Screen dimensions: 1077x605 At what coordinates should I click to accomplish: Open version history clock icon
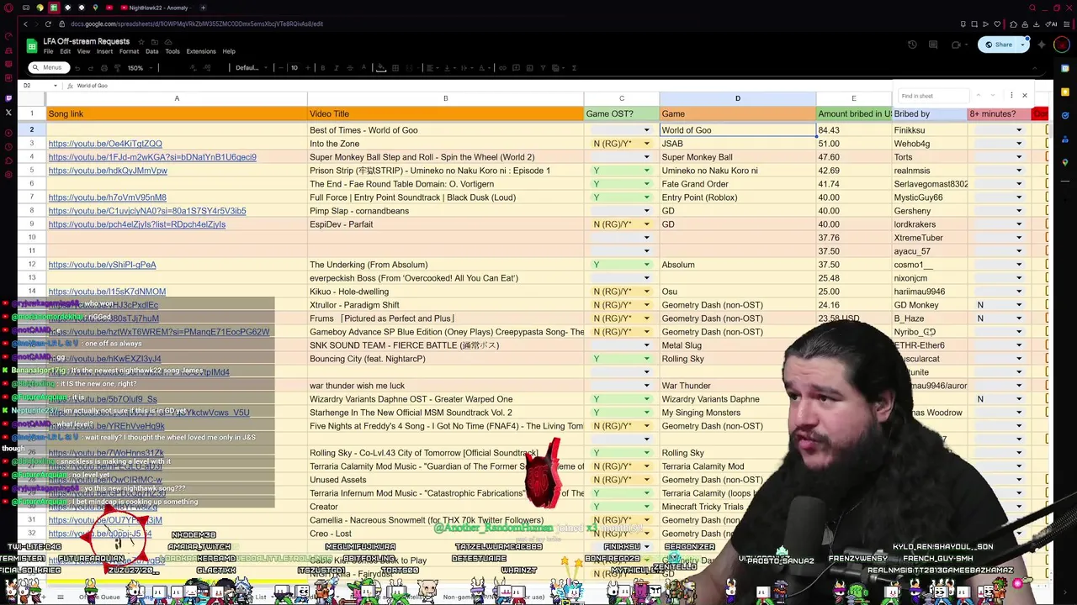tap(912, 45)
